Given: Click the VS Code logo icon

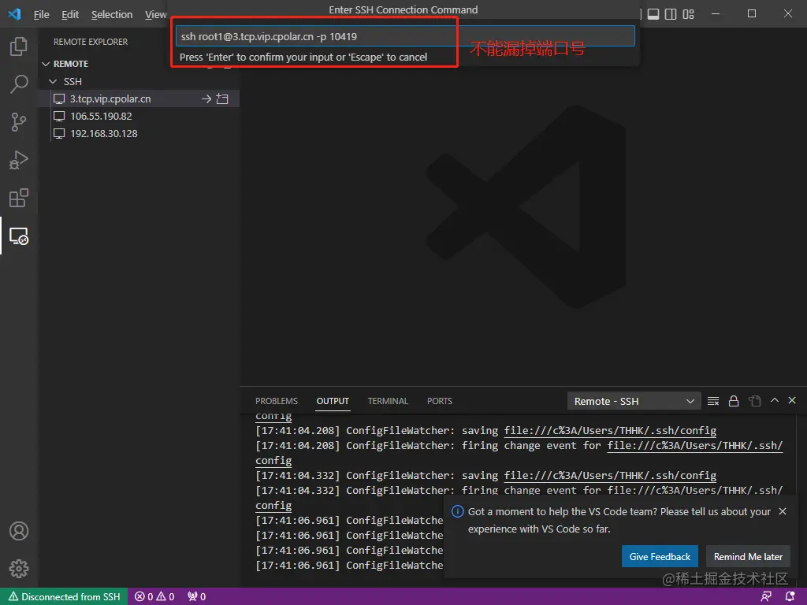Looking at the screenshot, I should pyautogui.click(x=14, y=14).
